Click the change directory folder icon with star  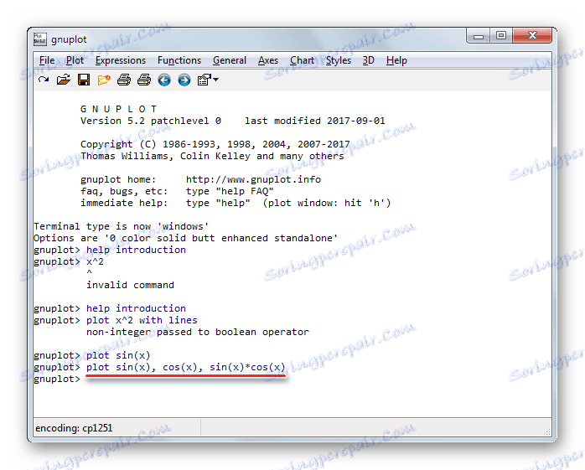click(104, 80)
